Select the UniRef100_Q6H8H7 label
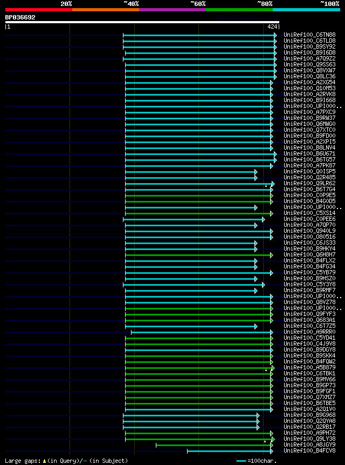The height and width of the screenshot is (465, 345). click(309, 254)
